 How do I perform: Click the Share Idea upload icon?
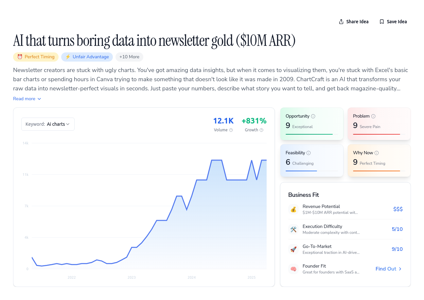click(341, 22)
